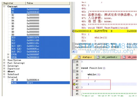
Task: Select the CPSR register row
Action: pos(40,54)
